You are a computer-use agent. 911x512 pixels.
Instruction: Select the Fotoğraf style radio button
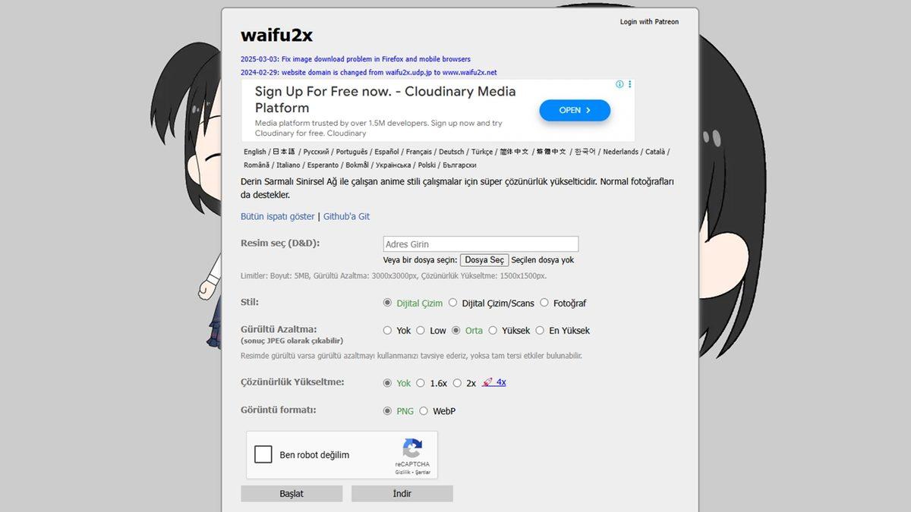[x=544, y=303]
